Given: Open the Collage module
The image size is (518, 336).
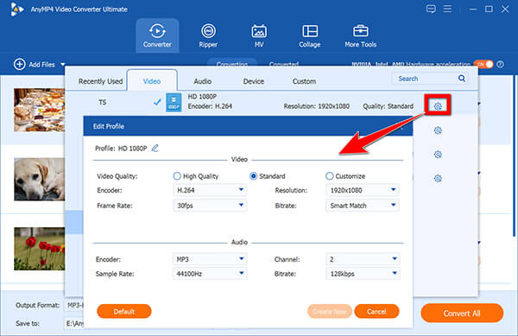Looking at the screenshot, I should pos(310,35).
